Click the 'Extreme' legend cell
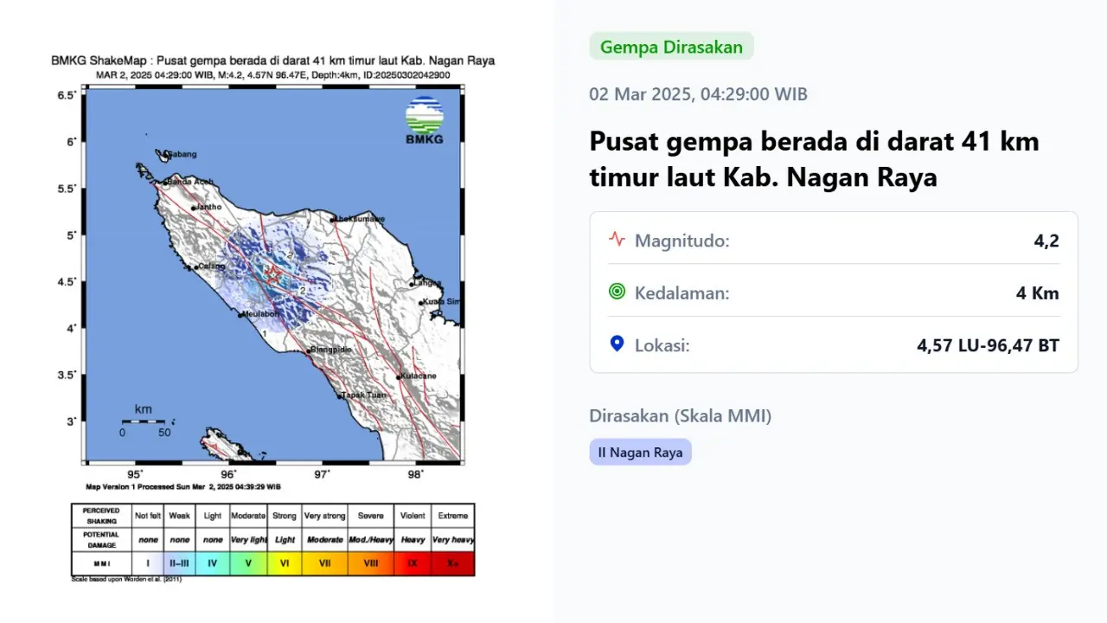Image resolution: width=1107 pixels, height=623 pixels. [x=452, y=516]
